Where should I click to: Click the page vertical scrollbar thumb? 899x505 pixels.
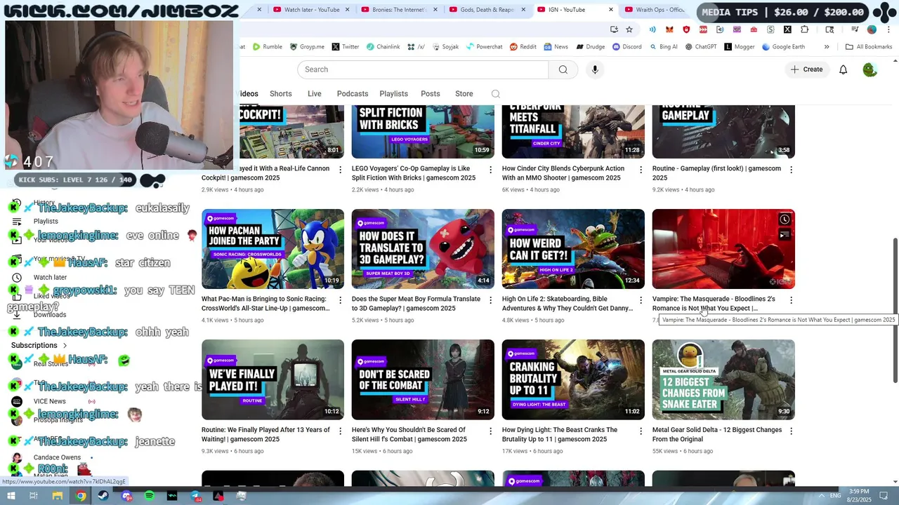pyautogui.click(x=895, y=310)
